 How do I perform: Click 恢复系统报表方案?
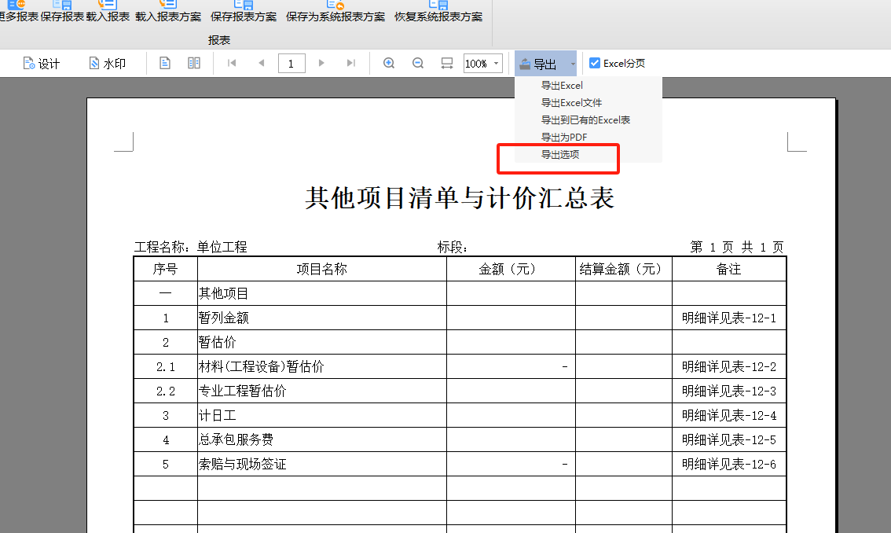point(438,11)
